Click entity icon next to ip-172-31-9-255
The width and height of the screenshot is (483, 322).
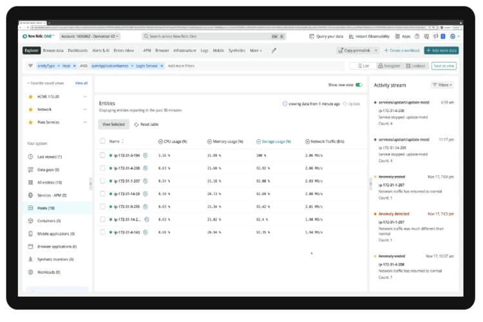pyautogui.click(x=146, y=207)
